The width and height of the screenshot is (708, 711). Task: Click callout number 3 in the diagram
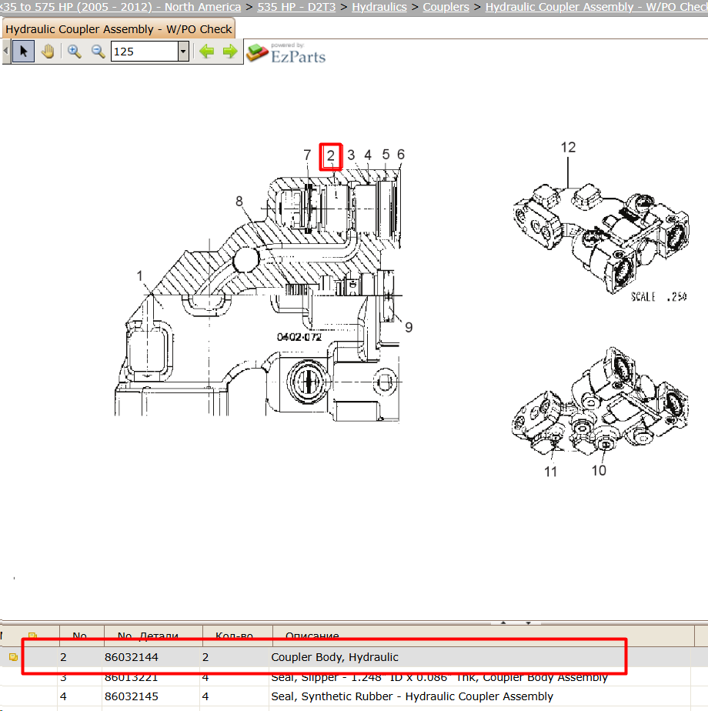coord(351,155)
